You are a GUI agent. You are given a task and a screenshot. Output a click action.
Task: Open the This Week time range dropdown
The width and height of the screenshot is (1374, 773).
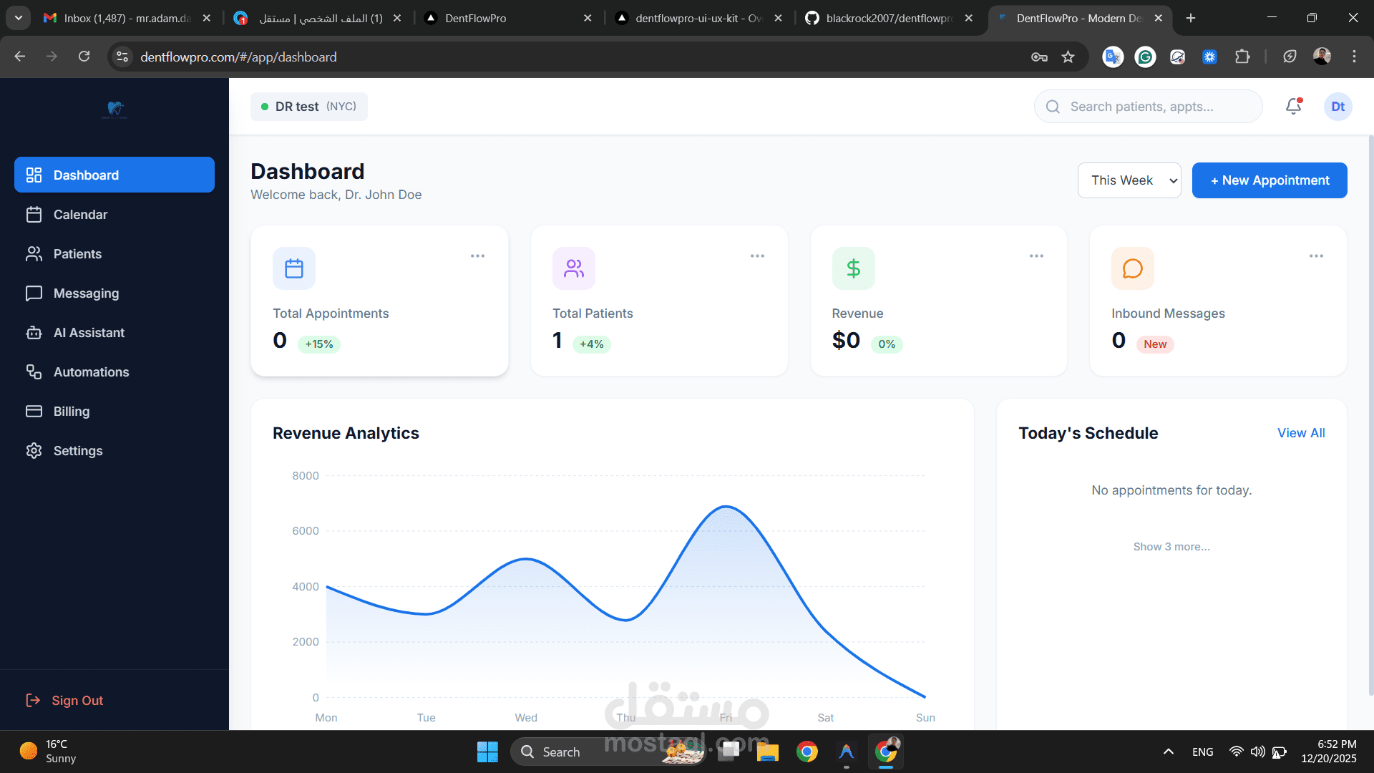(x=1129, y=180)
